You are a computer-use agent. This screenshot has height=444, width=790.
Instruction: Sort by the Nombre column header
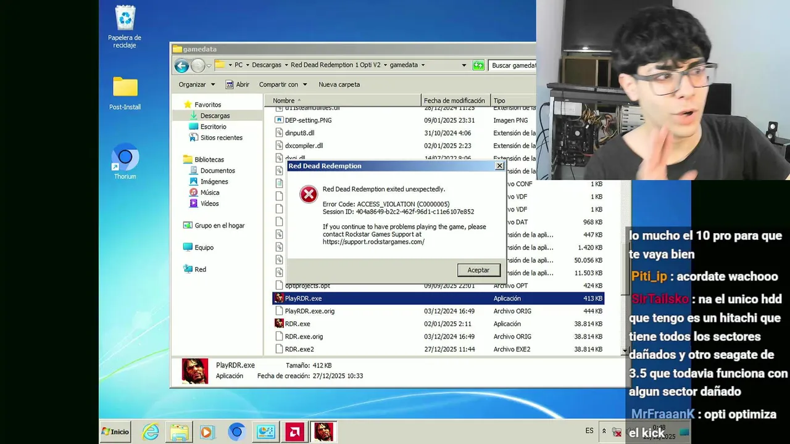343,101
